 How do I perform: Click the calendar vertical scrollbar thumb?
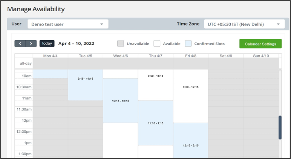coord(280,127)
